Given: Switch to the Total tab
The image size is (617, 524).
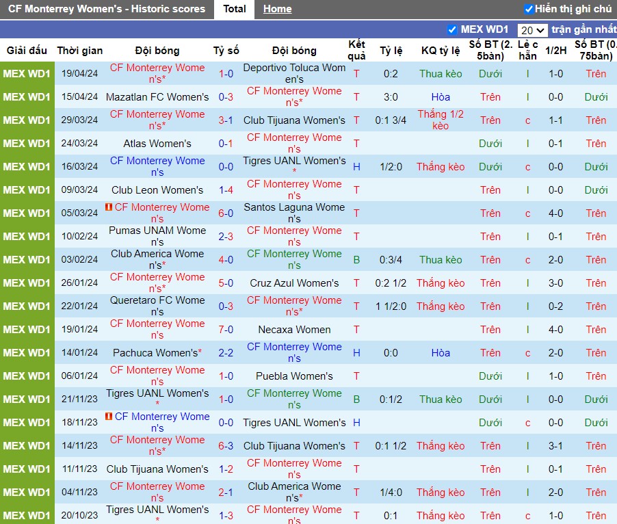Looking at the screenshot, I should (x=235, y=9).
